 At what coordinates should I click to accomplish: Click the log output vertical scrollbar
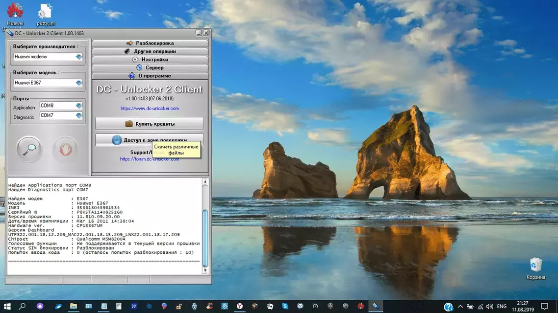[205, 237]
